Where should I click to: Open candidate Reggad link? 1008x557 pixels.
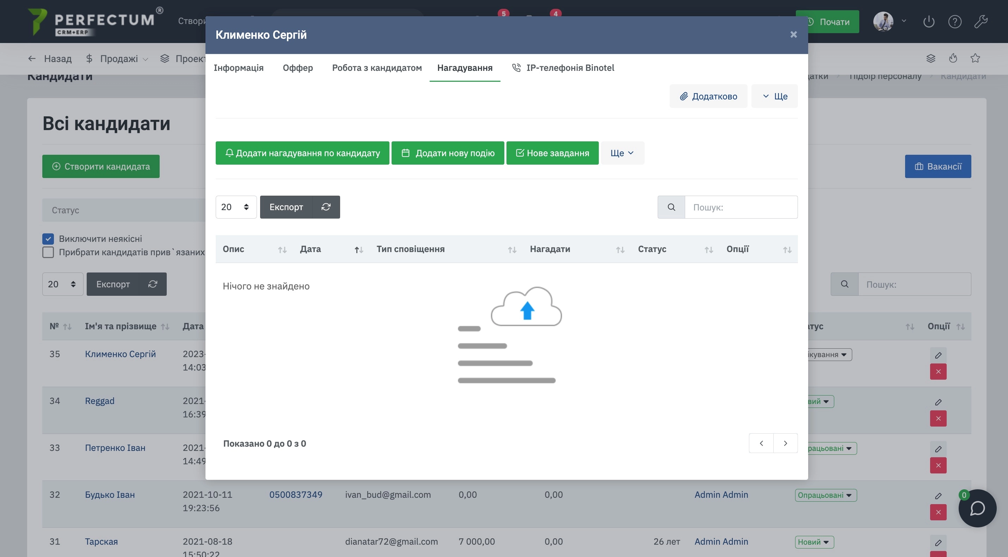(x=100, y=401)
